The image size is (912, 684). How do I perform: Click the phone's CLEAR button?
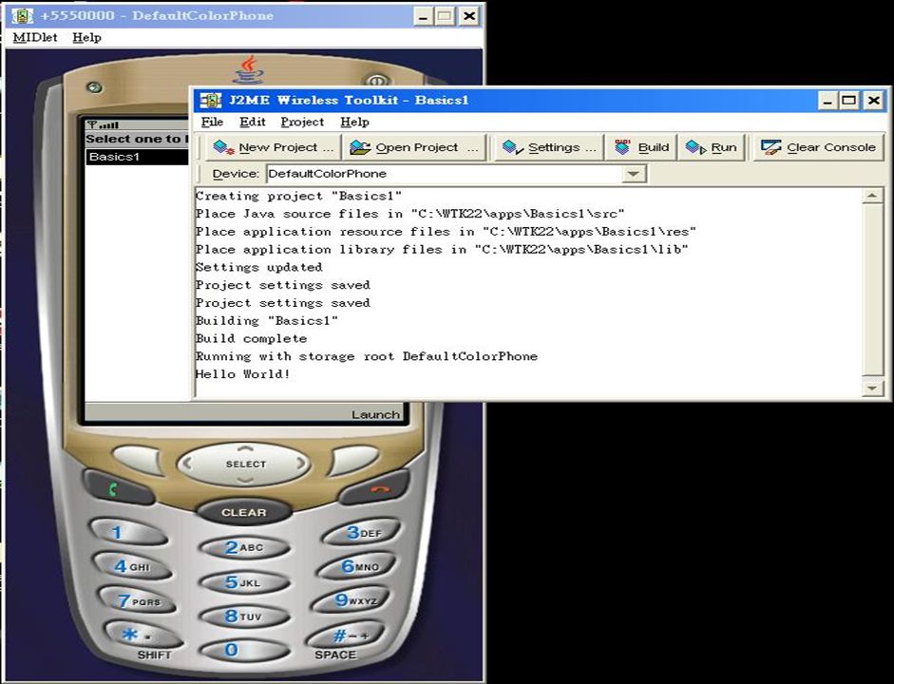244,512
